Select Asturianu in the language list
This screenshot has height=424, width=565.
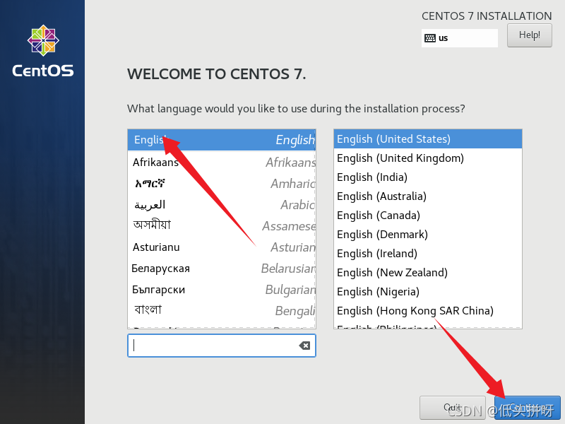[222, 247]
